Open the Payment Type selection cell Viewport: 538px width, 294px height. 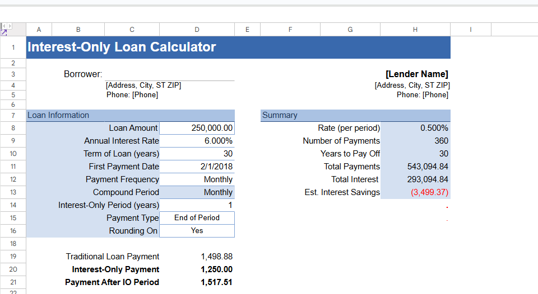click(197, 218)
